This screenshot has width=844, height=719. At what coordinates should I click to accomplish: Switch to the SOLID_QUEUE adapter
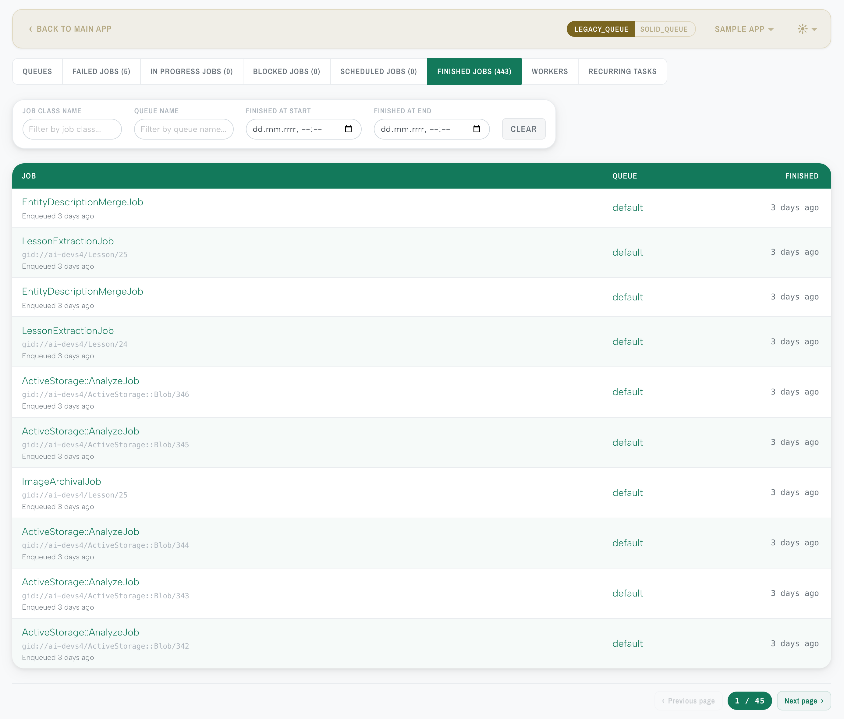tap(664, 29)
